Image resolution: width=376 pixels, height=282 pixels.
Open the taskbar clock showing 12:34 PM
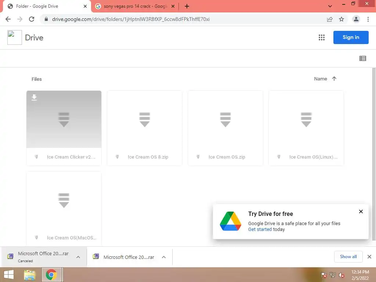point(360,275)
